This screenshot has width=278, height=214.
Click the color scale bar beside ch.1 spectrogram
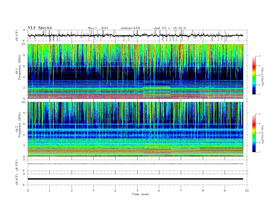click(254, 75)
